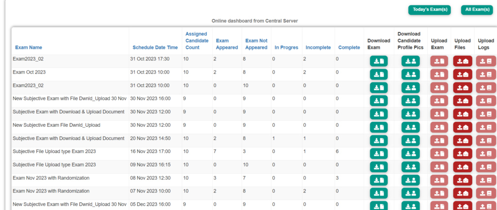Sort by Exam Appeared column

point(227,44)
